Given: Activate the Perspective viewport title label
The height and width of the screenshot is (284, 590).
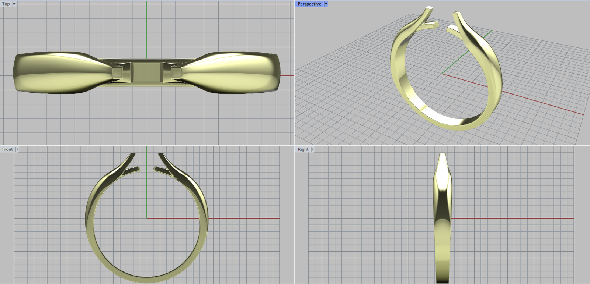Looking at the screenshot, I should (309, 4).
